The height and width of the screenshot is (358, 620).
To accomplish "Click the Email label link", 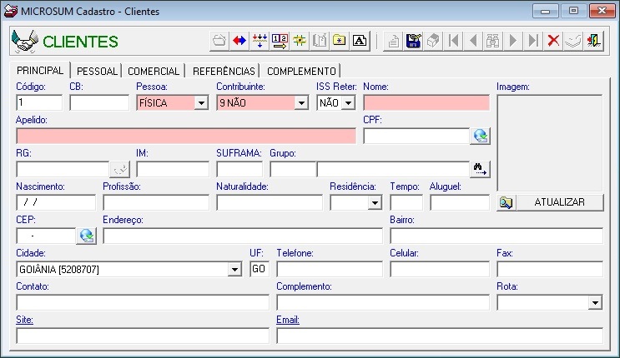I will [288, 320].
